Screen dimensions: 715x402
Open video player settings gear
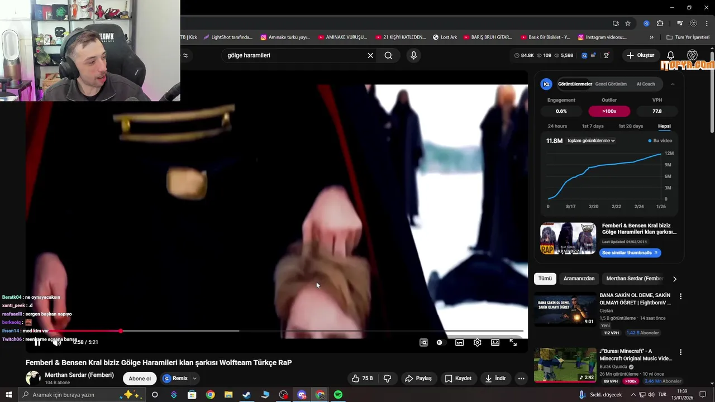[477, 342]
